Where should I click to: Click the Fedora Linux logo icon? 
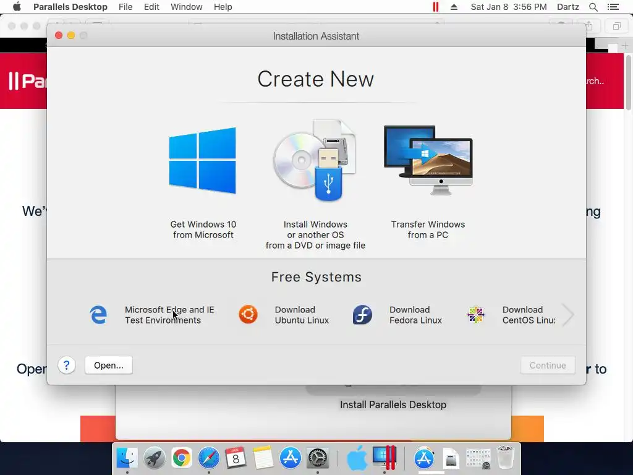click(362, 315)
